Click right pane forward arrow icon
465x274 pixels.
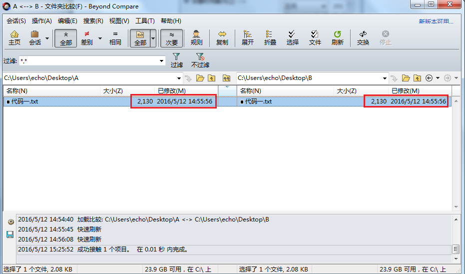[x=447, y=78]
